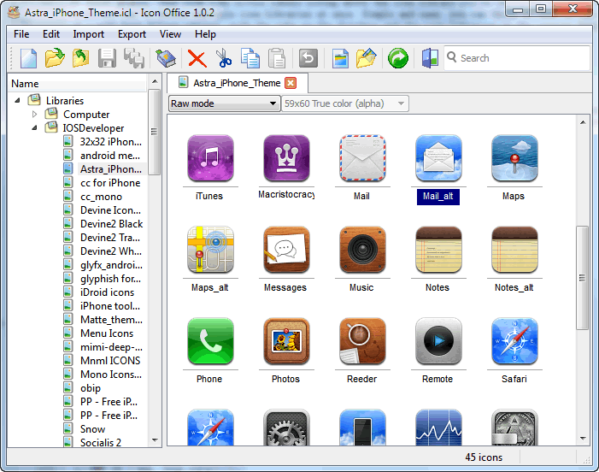Screen dimensions: 599x472
Task: Select the Safari compass icon
Action: (x=514, y=340)
